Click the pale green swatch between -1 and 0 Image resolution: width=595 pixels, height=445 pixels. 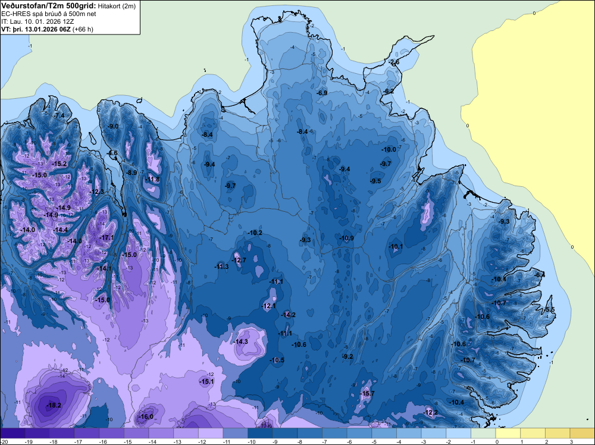pyautogui.click(x=483, y=433)
